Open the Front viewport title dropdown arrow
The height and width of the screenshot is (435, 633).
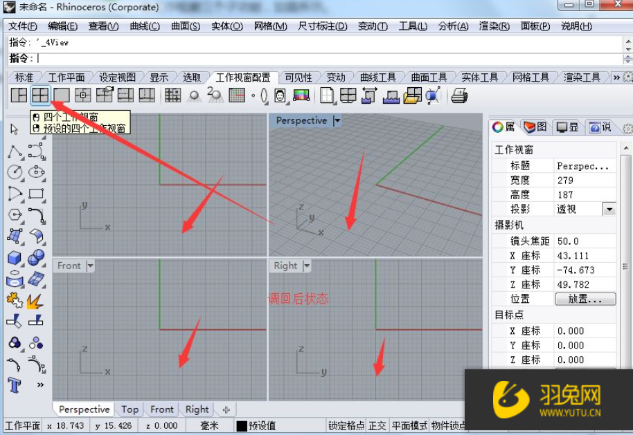90,266
